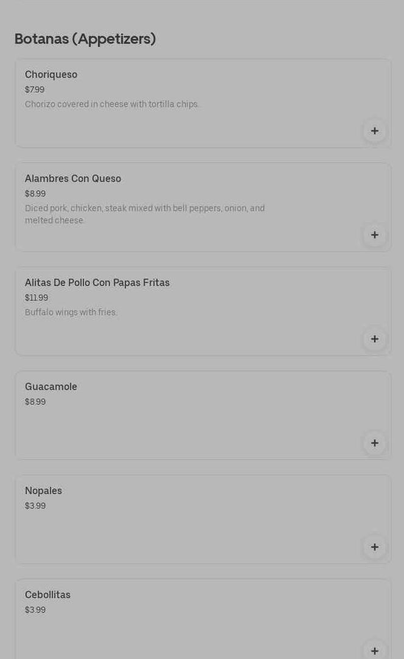This screenshot has height=659, width=404.
Task: Add Cebollitas with its plus icon
Action: point(374,650)
